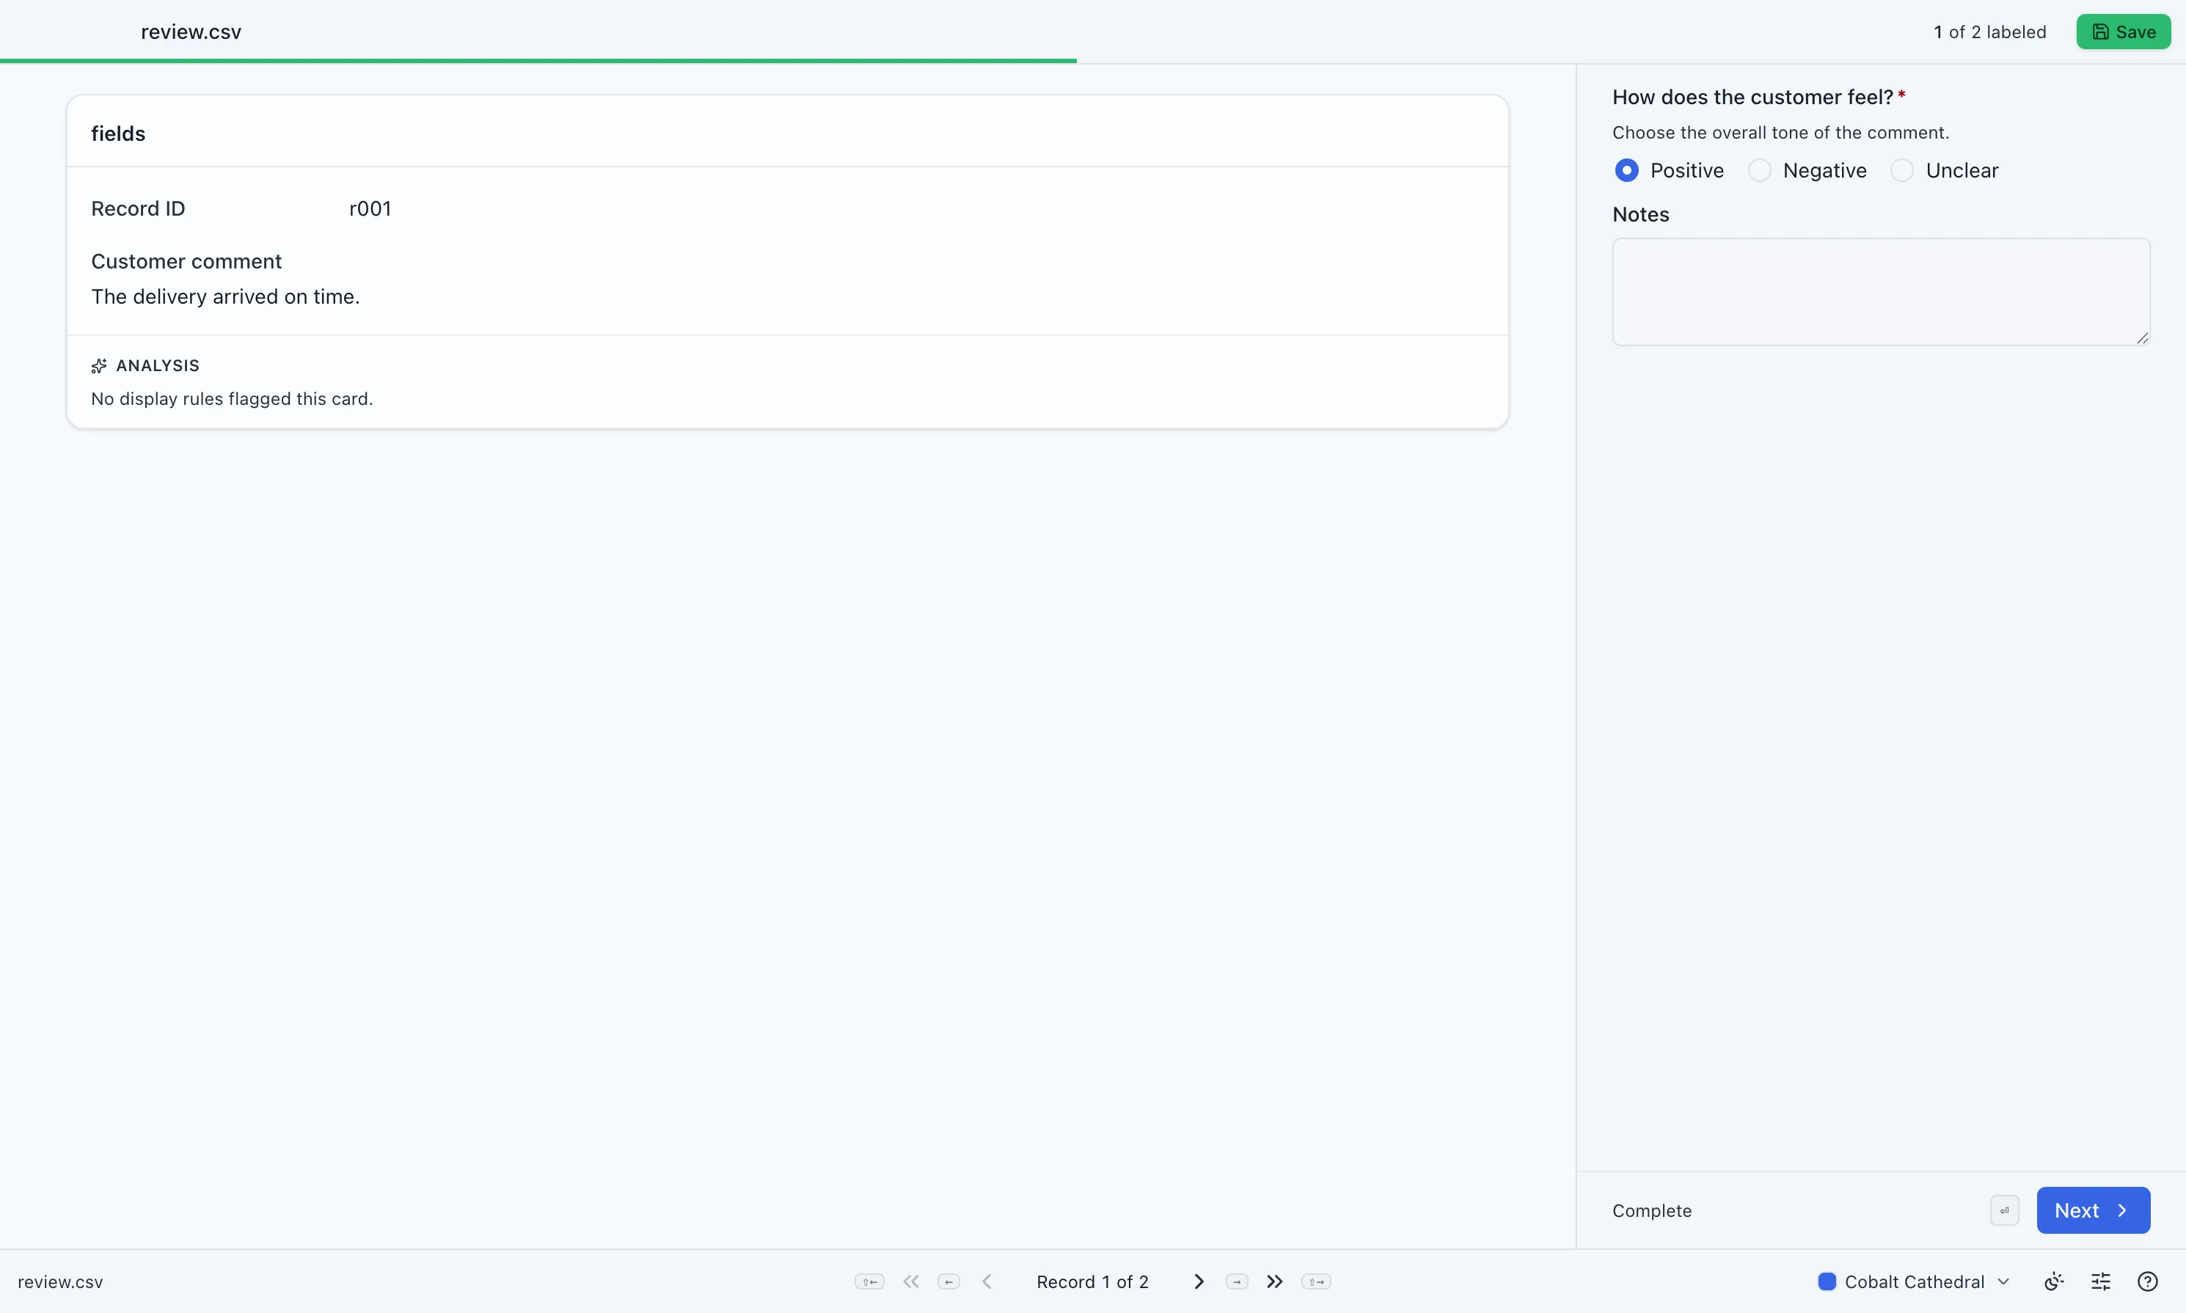The height and width of the screenshot is (1313, 2186).
Task: Click the 'Customer comment' field label
Action: (186, 262)
